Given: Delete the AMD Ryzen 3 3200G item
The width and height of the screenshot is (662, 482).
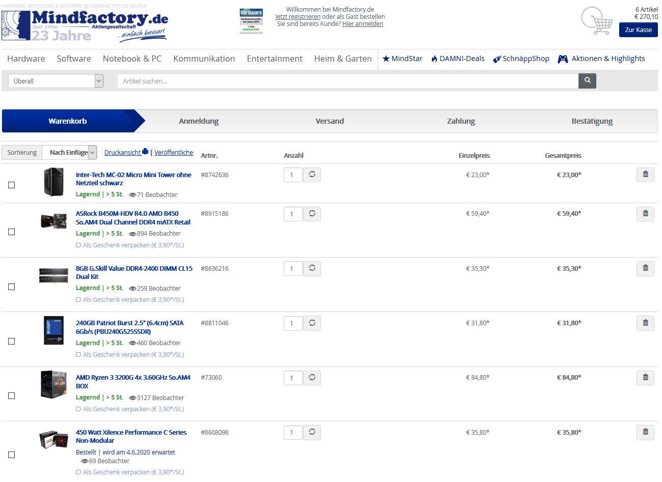Looking at the screenshot, I should 645,378.
